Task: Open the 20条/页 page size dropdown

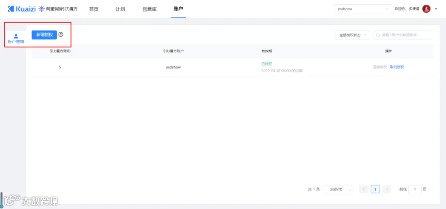Action: [x=339, y=189]
